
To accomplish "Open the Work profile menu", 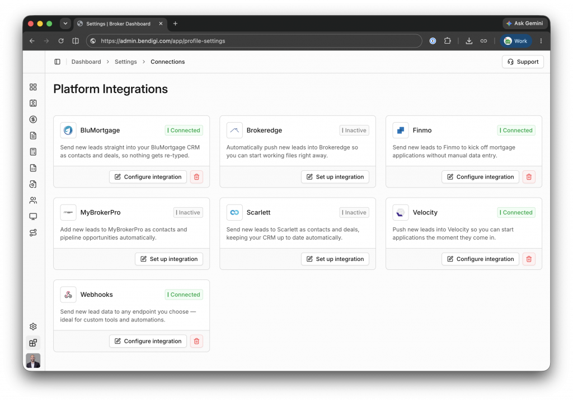I will point(515,41).
